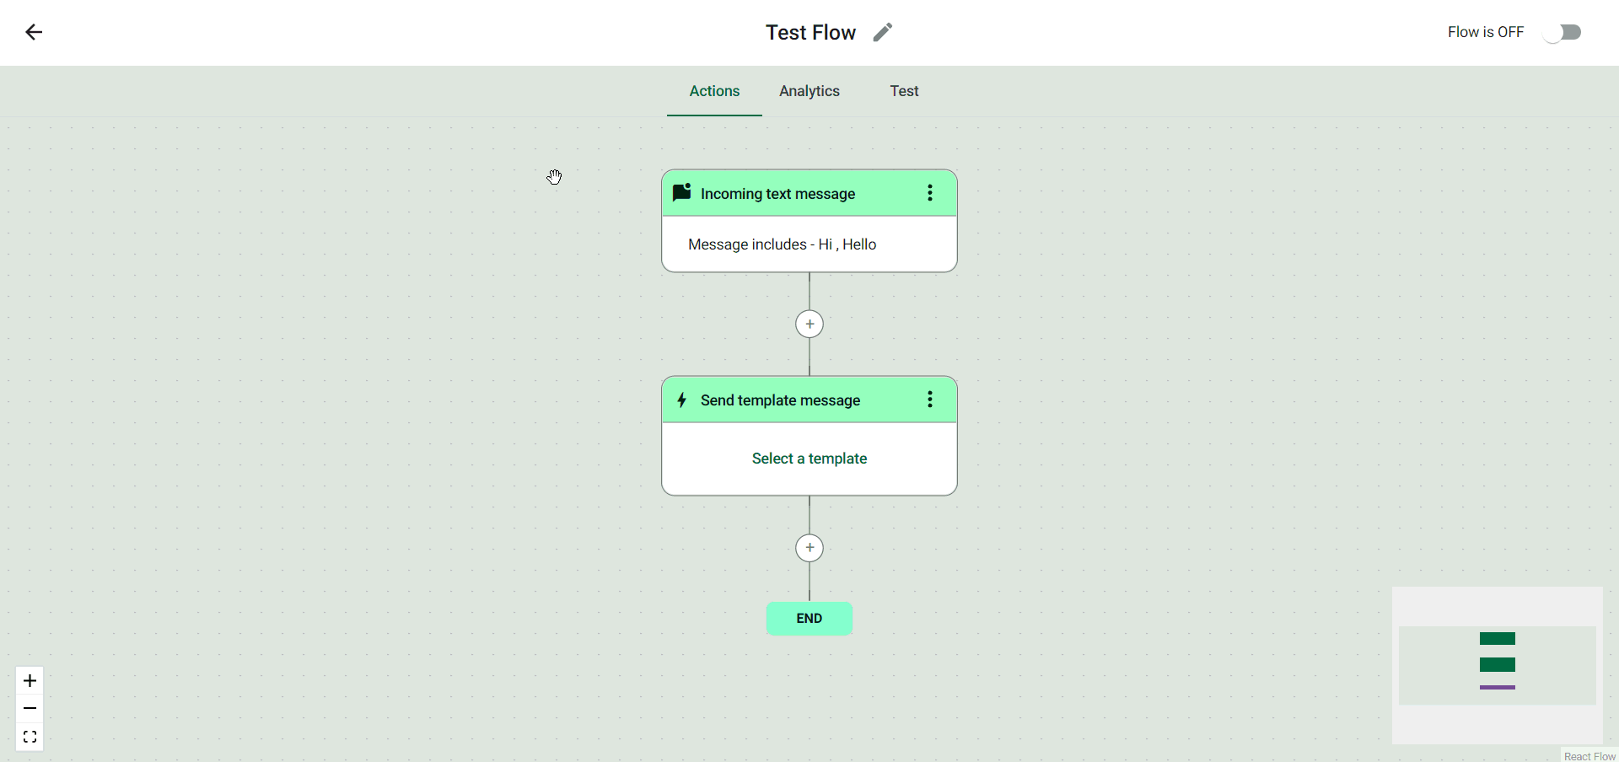
Task: Add step after Incoming text message
Action: pyautogui.click(x=809, y=325)
